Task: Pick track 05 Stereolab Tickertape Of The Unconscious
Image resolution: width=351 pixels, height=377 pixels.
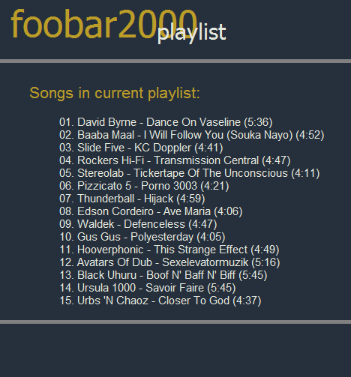Action: click(x=190, y=173)
